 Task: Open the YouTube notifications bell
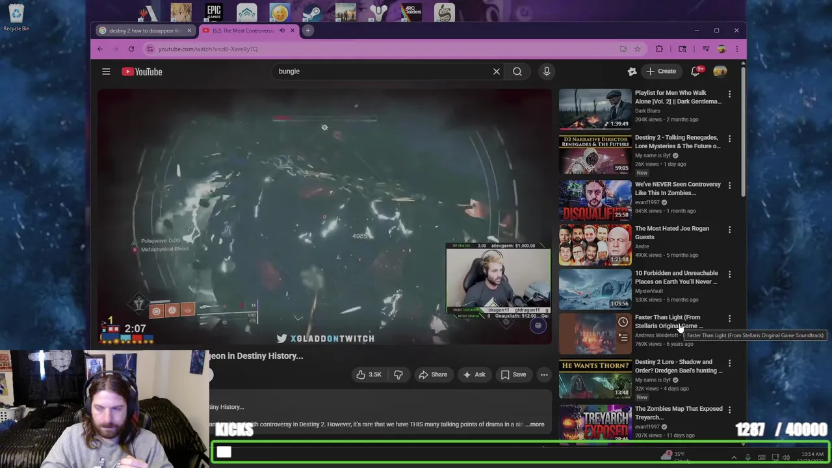(x=695, y=71)
